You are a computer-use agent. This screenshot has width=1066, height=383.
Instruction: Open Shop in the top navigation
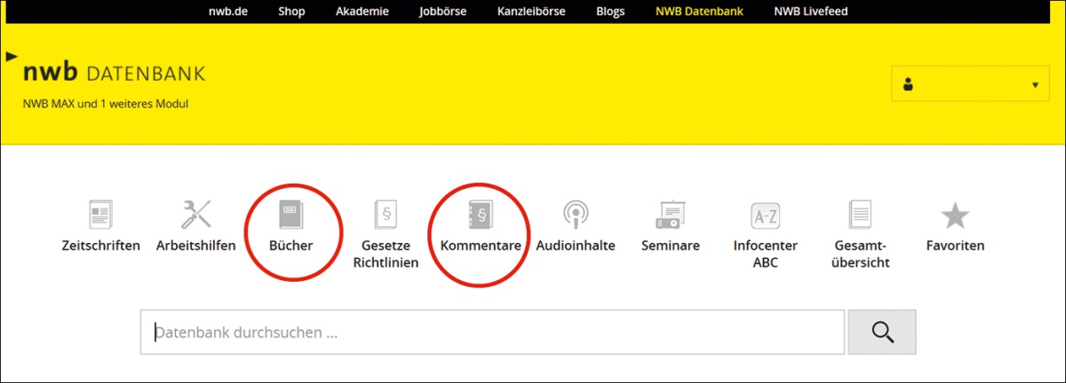click(x=291, y=12)
